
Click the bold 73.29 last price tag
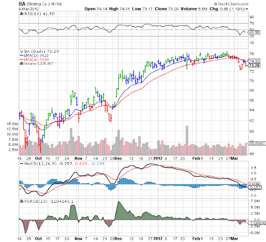[x=254, y=65]
